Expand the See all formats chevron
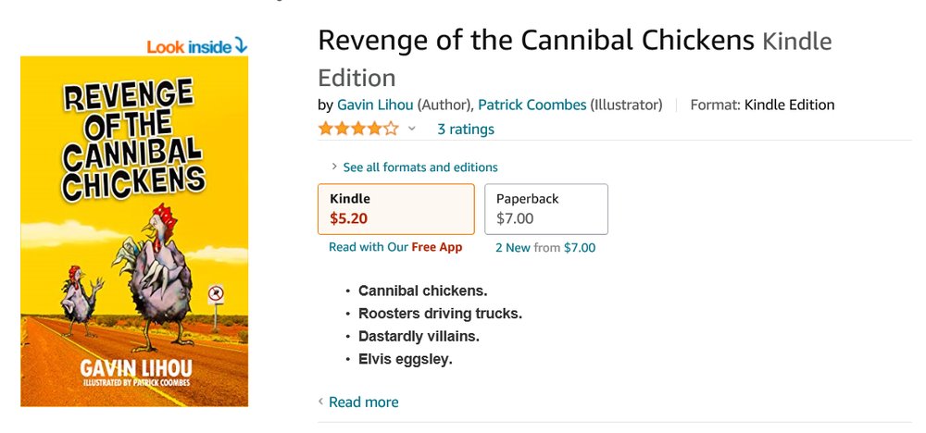926x433 pixels. pos(334,167)
